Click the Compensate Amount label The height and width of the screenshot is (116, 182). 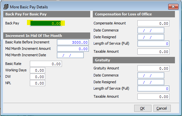pos(109,23)
